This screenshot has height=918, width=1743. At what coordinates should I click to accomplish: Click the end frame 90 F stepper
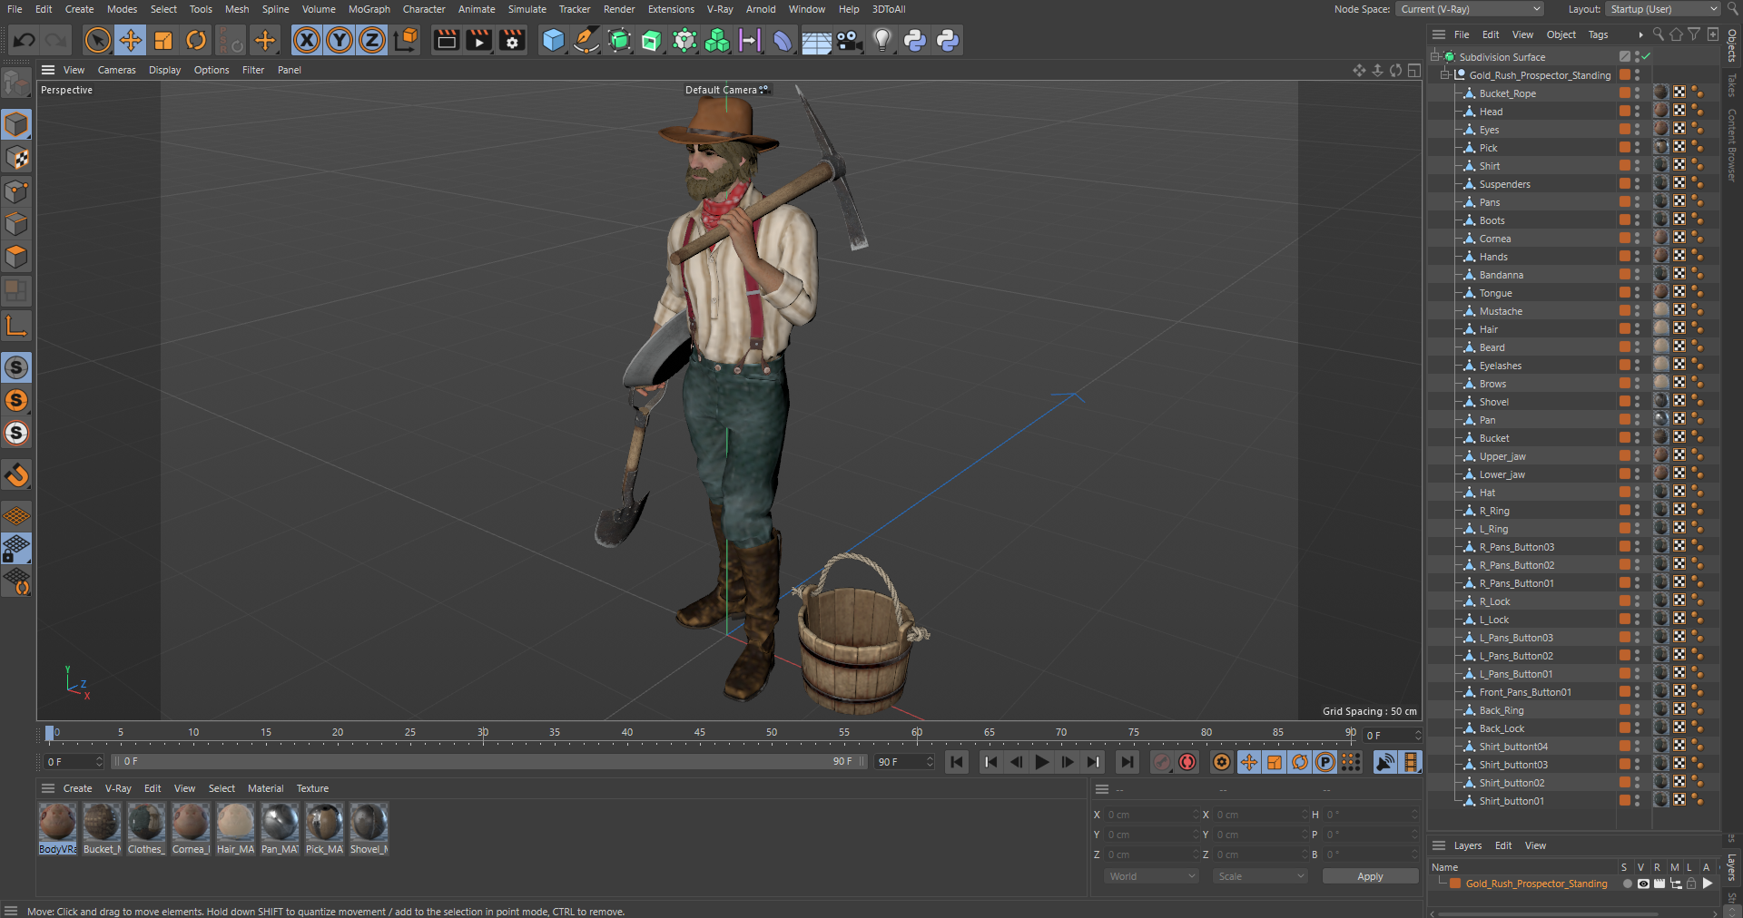click(930, 762)
